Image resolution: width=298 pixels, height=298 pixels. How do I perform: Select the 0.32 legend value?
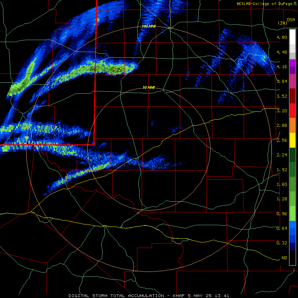tap(282, 243)
